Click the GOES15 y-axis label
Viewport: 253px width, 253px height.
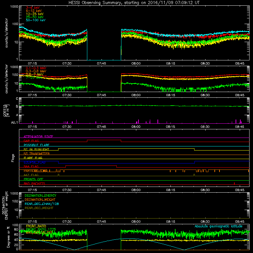coord(6,110)
